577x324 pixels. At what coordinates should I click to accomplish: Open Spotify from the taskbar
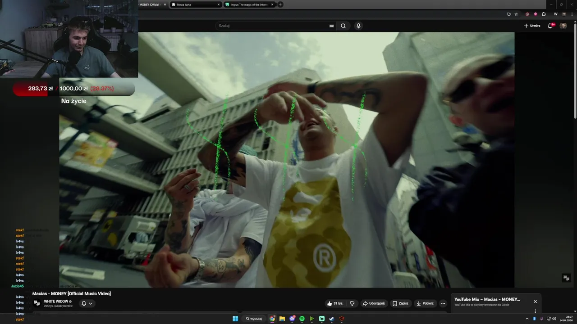click(302, 319)
